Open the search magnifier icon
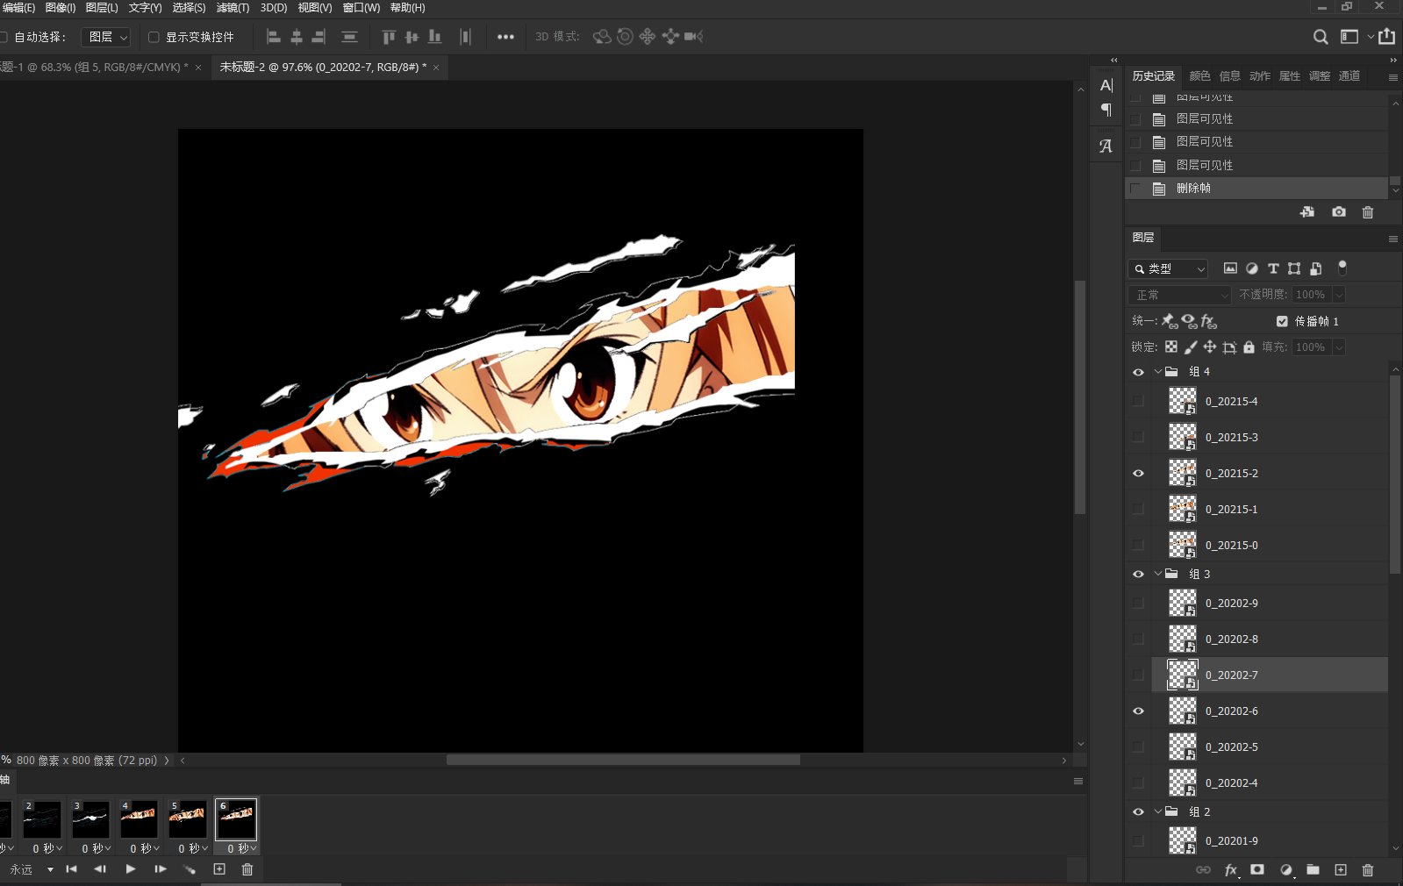This screenshot has height=886, width=1403. (x=1321, y=37)
